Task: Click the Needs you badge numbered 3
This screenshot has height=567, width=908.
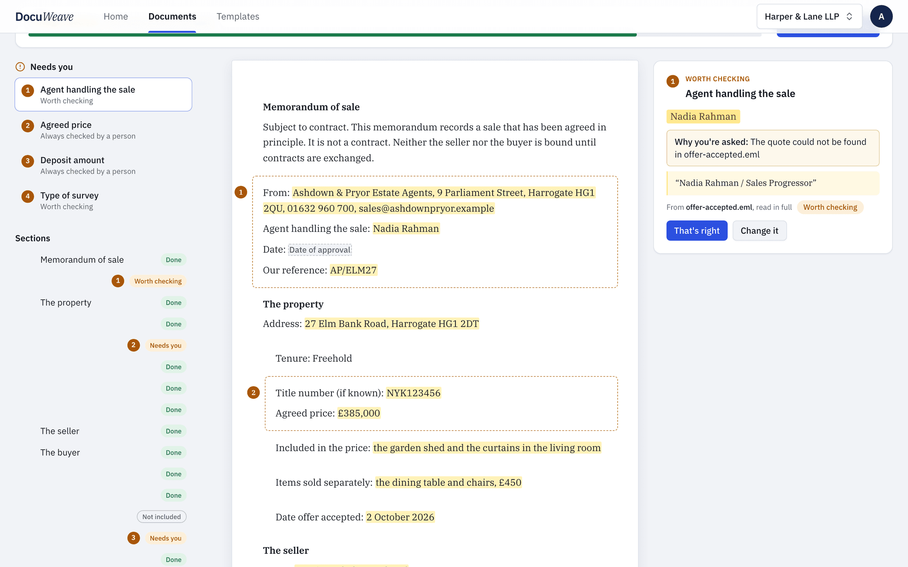Action: click(165, 538)
